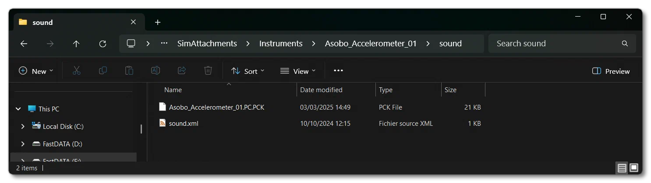Click the Rename icon
651x183 pixels.
[x=156, y=71]
